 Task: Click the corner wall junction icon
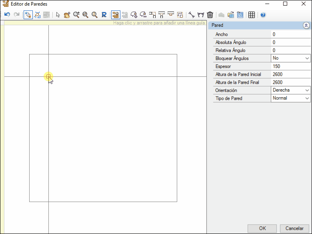tap(152, 15)
